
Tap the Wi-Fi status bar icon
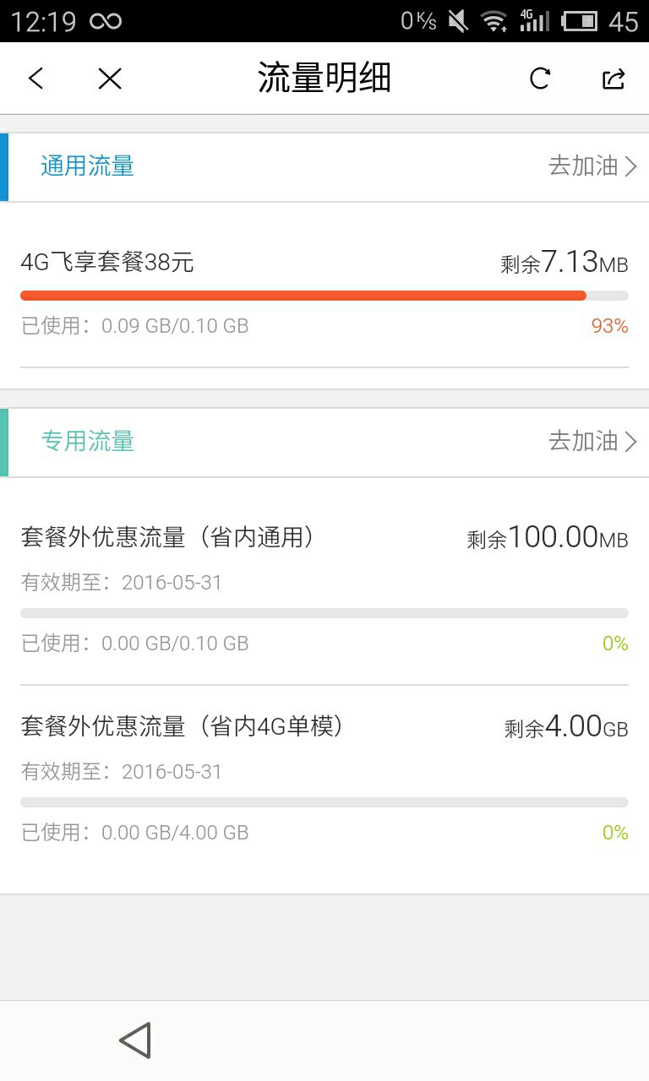click(x=494, y=21)
